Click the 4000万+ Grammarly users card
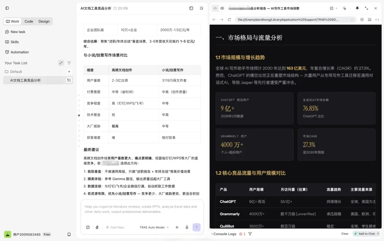Image resolution: width=384 pixels, height=241 pixels. click(255, 144)
